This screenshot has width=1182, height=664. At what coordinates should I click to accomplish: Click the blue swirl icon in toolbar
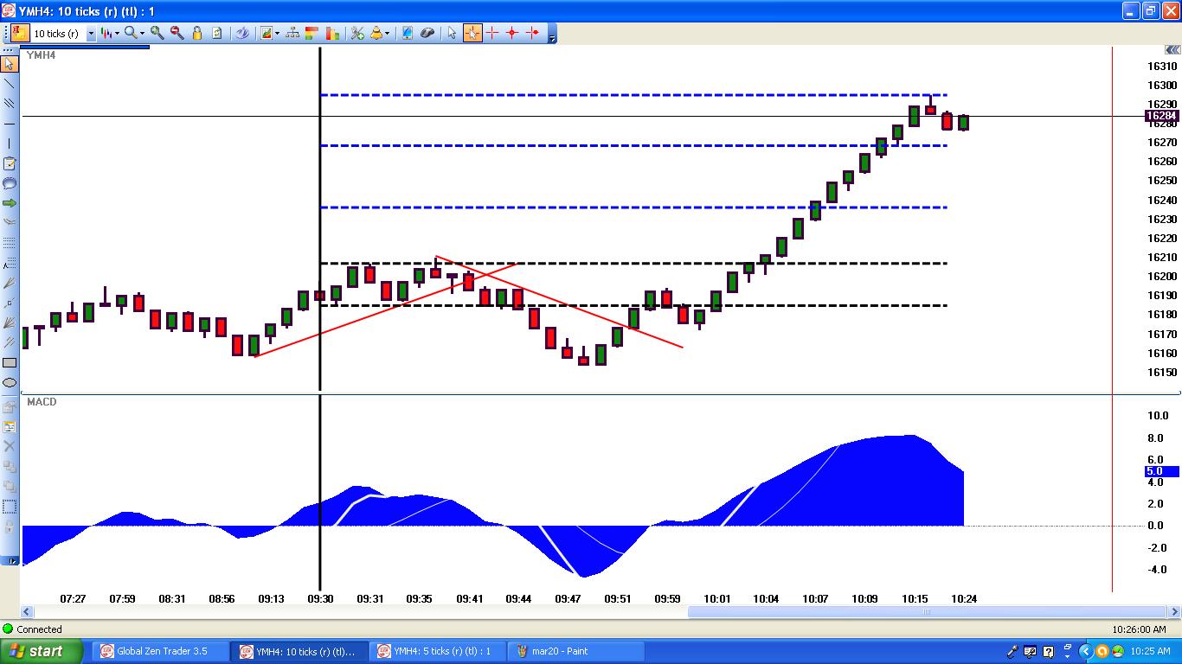[243, 33]
